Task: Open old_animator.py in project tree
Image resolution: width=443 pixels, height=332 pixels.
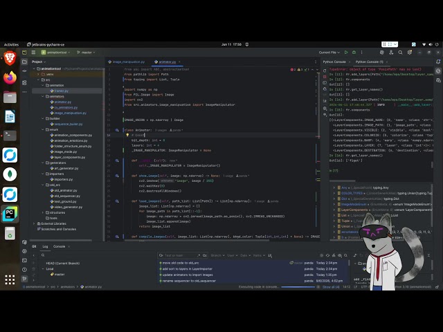Action: [66, 191]
